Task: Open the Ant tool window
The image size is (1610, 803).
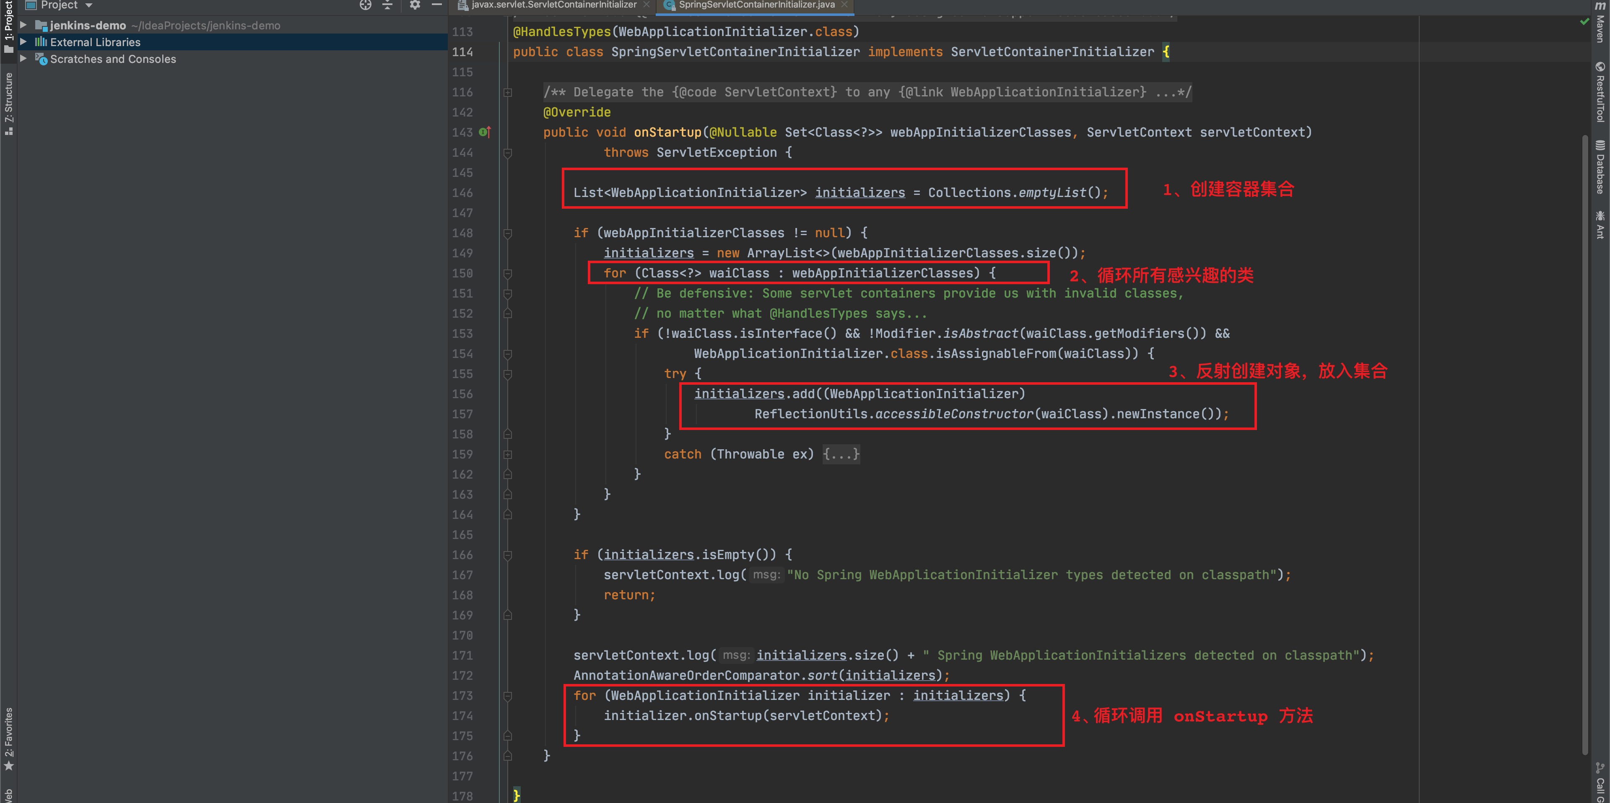Action: (1600, 225)
